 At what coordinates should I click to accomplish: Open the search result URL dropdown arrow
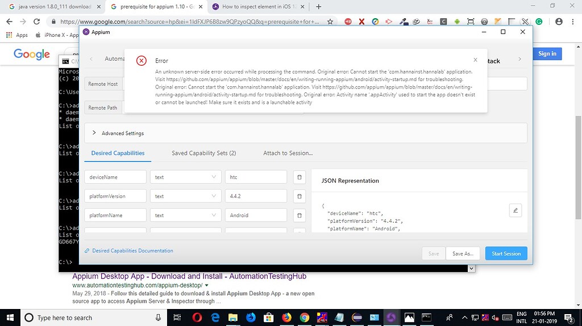tap(207, 285)
